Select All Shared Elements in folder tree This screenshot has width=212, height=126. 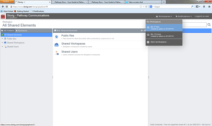coord(13,35)
